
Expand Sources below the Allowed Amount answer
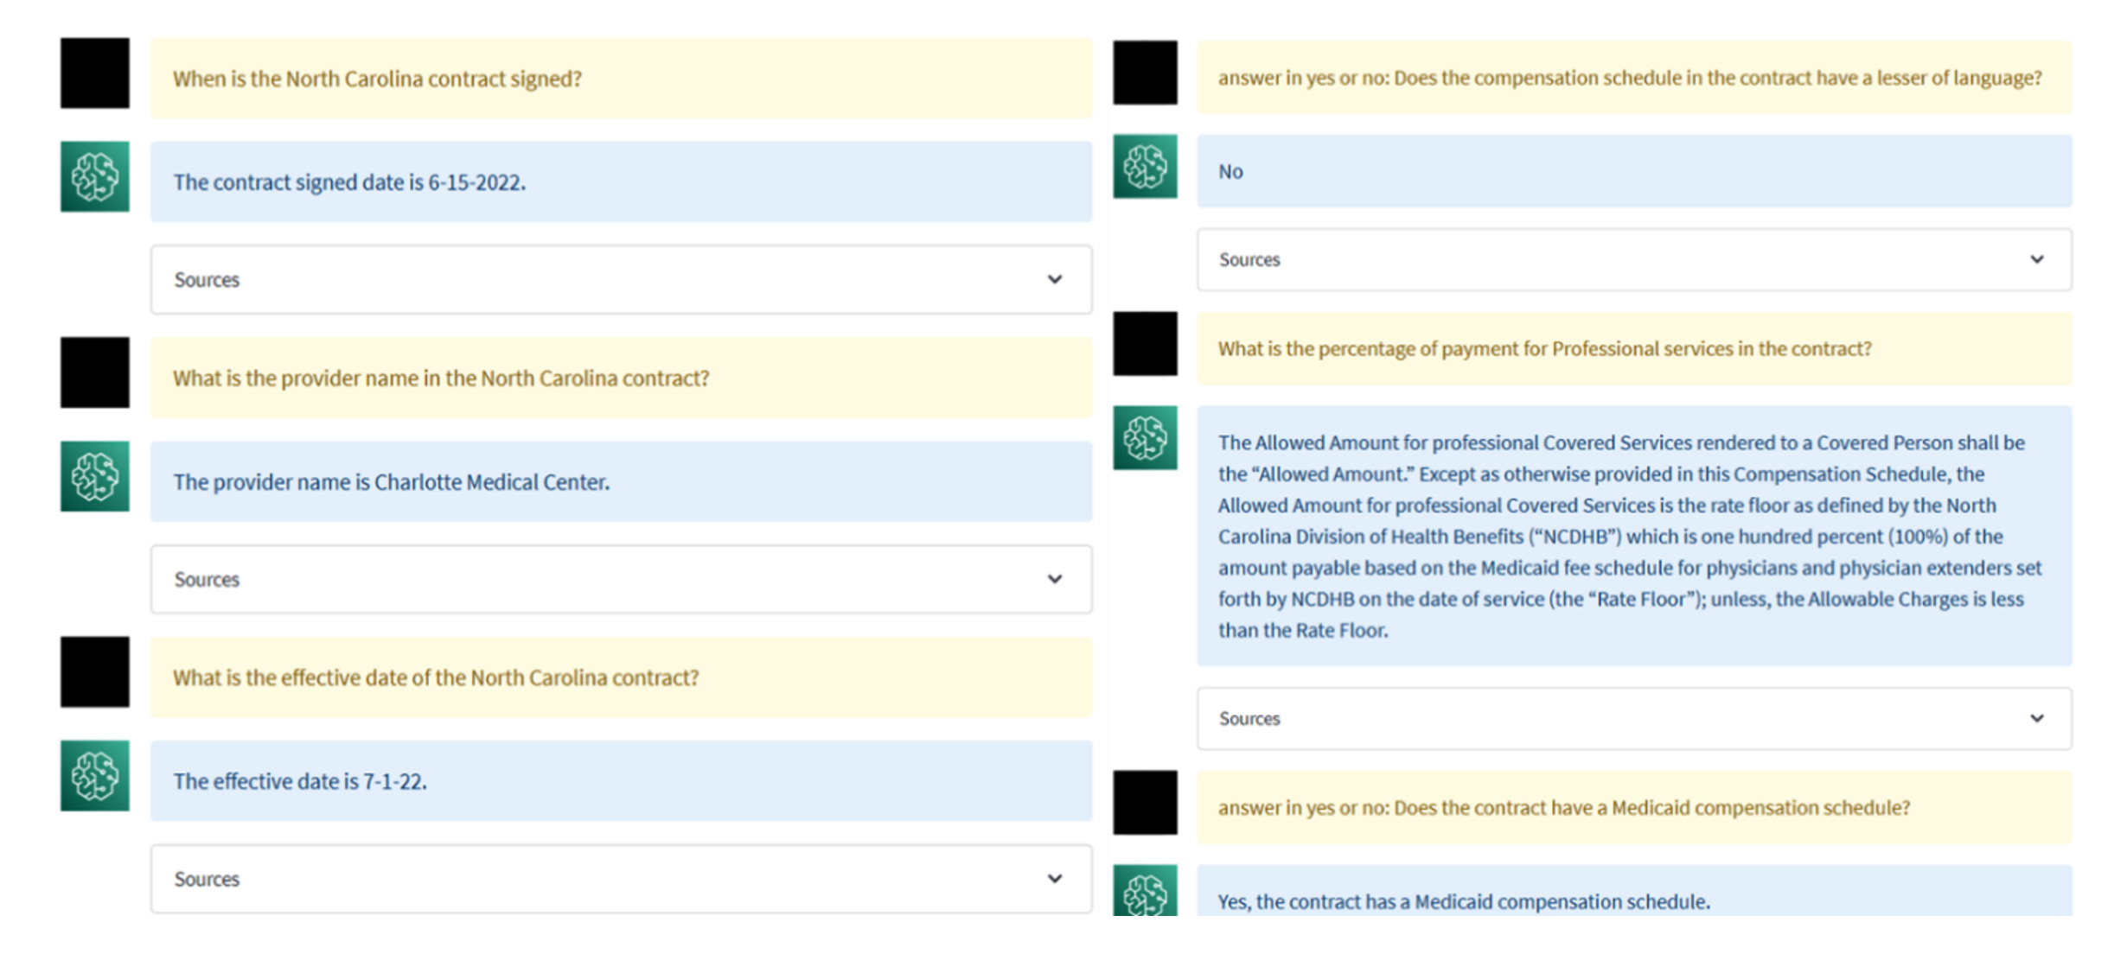pyautogui.click(x=1633, y=718)
